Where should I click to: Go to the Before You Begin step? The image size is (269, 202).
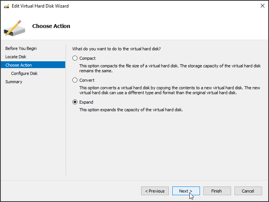point(21,48)
